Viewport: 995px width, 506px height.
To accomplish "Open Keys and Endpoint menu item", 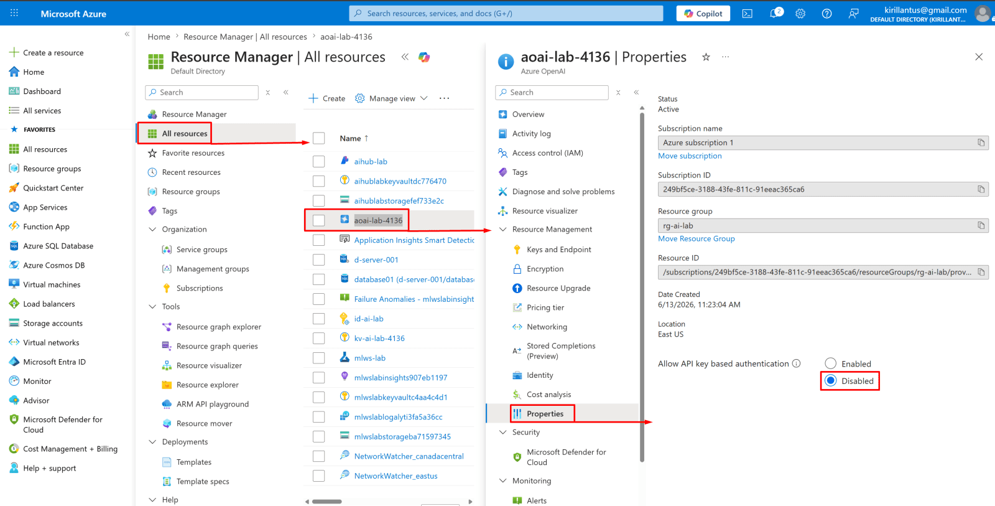I will click(558, 250).
